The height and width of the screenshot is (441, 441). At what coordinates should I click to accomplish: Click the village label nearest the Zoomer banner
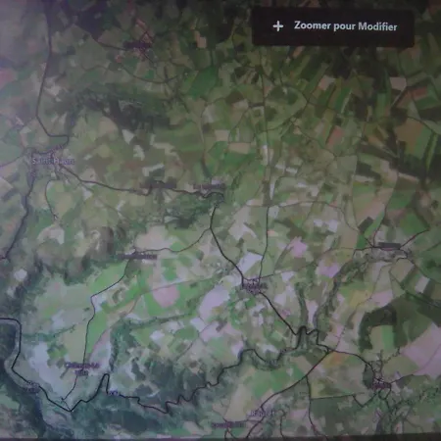[137, 45]
